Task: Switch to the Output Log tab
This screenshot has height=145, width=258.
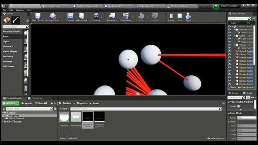Action: point(35,98)
